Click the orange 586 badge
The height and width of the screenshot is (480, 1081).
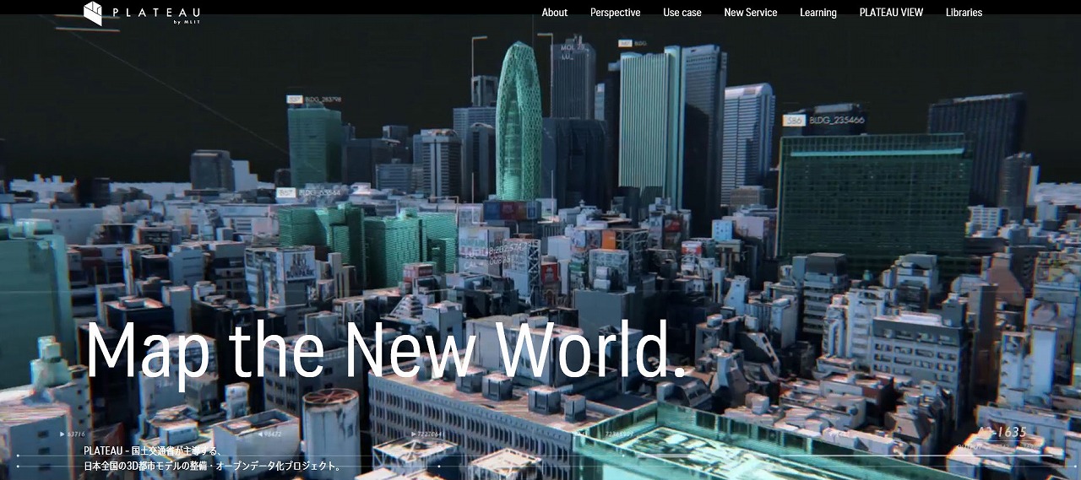coord(793,120)
